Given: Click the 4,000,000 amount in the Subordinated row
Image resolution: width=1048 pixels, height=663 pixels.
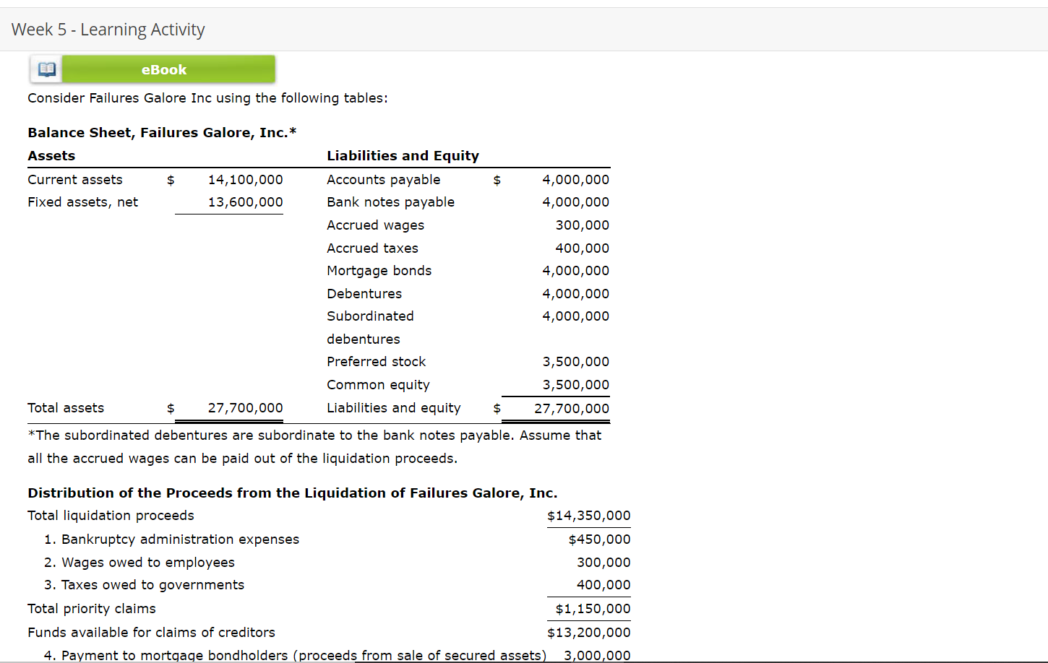Looking at the screenshot, I should coord(575,316).
